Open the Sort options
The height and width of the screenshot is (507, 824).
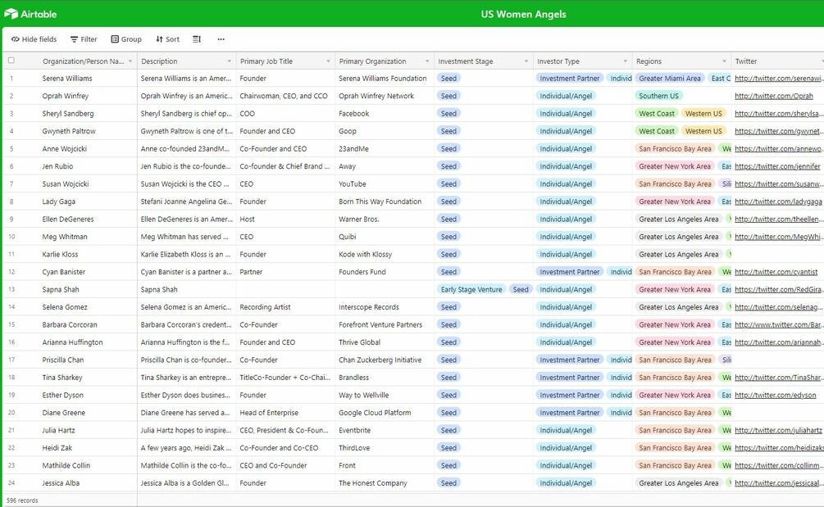(167, 39)
